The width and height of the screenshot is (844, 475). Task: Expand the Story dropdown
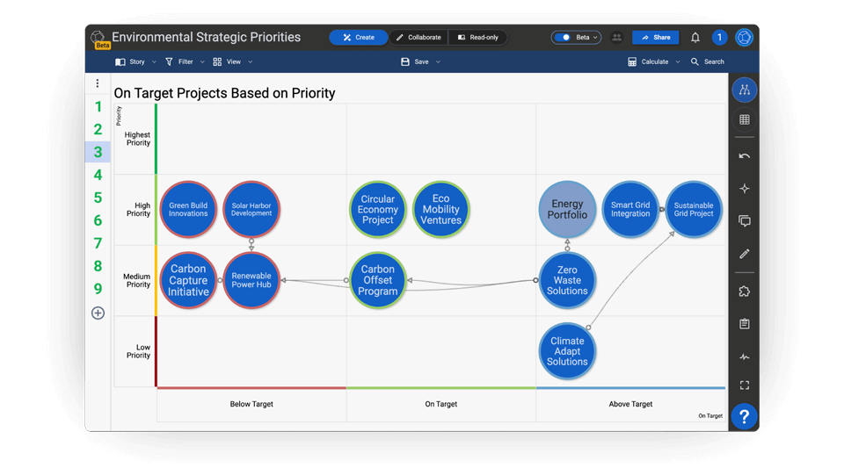(135, 62)
